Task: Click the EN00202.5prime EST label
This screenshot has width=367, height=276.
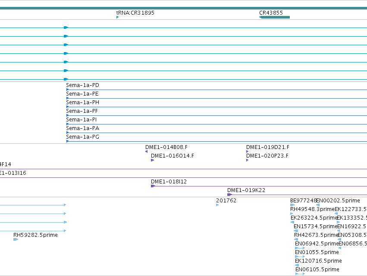Action: click(x=338, y=201)
